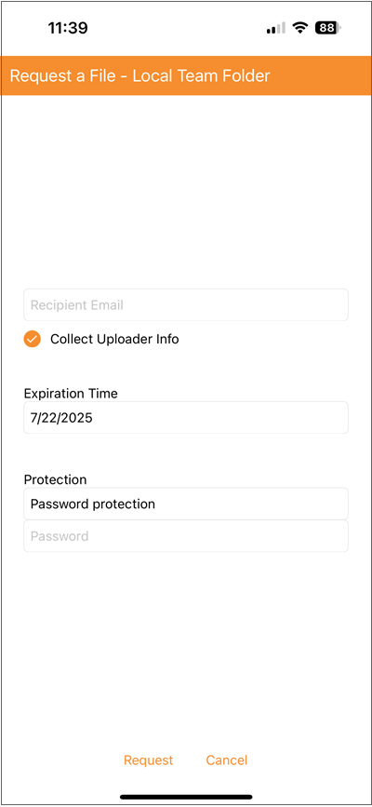372x807 pixels.
Task: Tap the orange checkmark circle icon
Action: (x=32, y=339)
